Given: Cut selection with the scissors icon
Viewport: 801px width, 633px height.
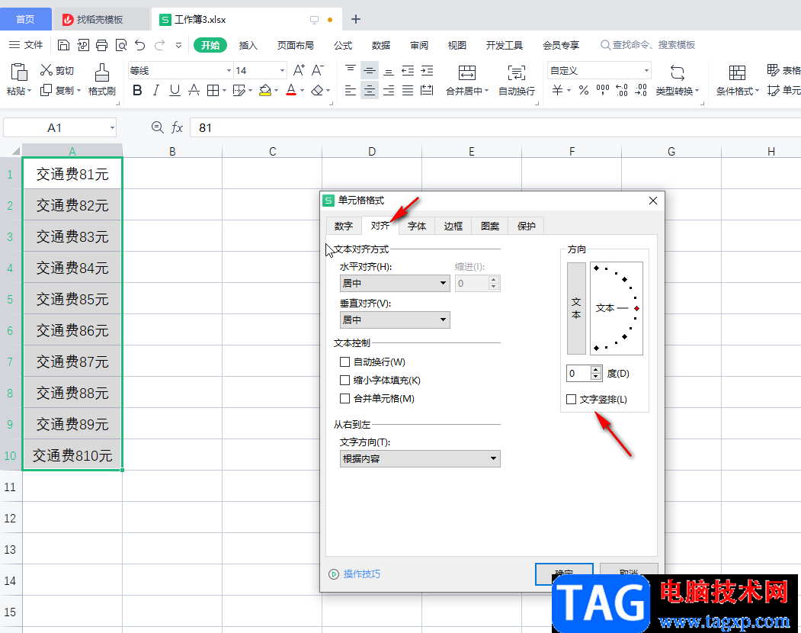Looking at the screenshot, I should (46, 69).
